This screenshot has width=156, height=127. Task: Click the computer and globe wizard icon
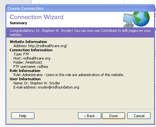click(136, 19)
